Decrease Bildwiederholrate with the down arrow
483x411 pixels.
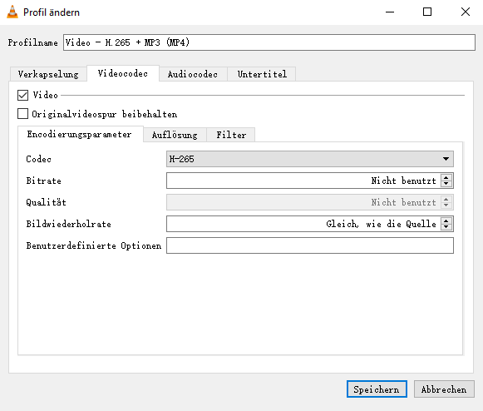(x=446, y=227)
